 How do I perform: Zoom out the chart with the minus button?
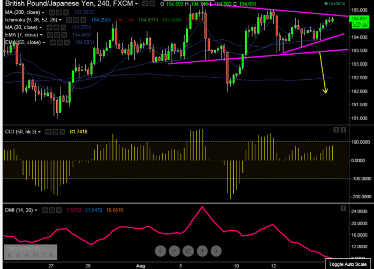point(174,251)
